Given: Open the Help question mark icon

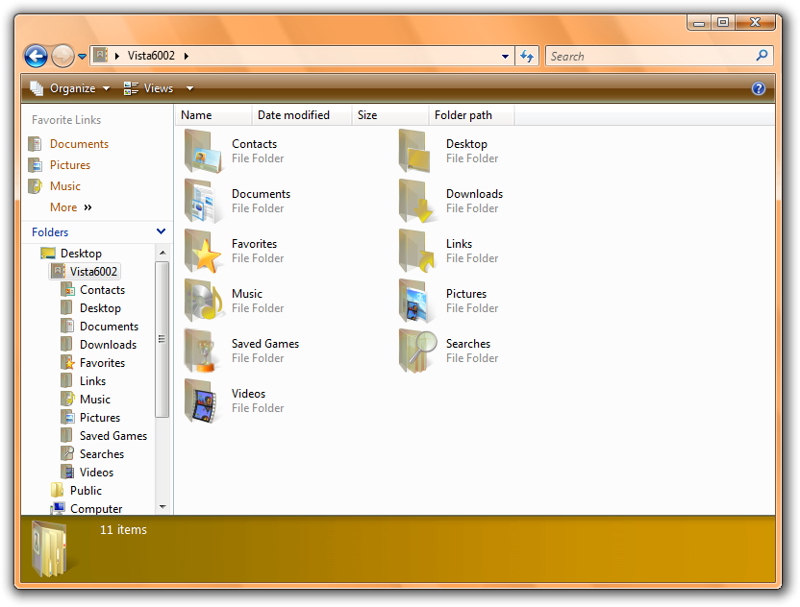Looking at the screenshot, I should [759, 88].
